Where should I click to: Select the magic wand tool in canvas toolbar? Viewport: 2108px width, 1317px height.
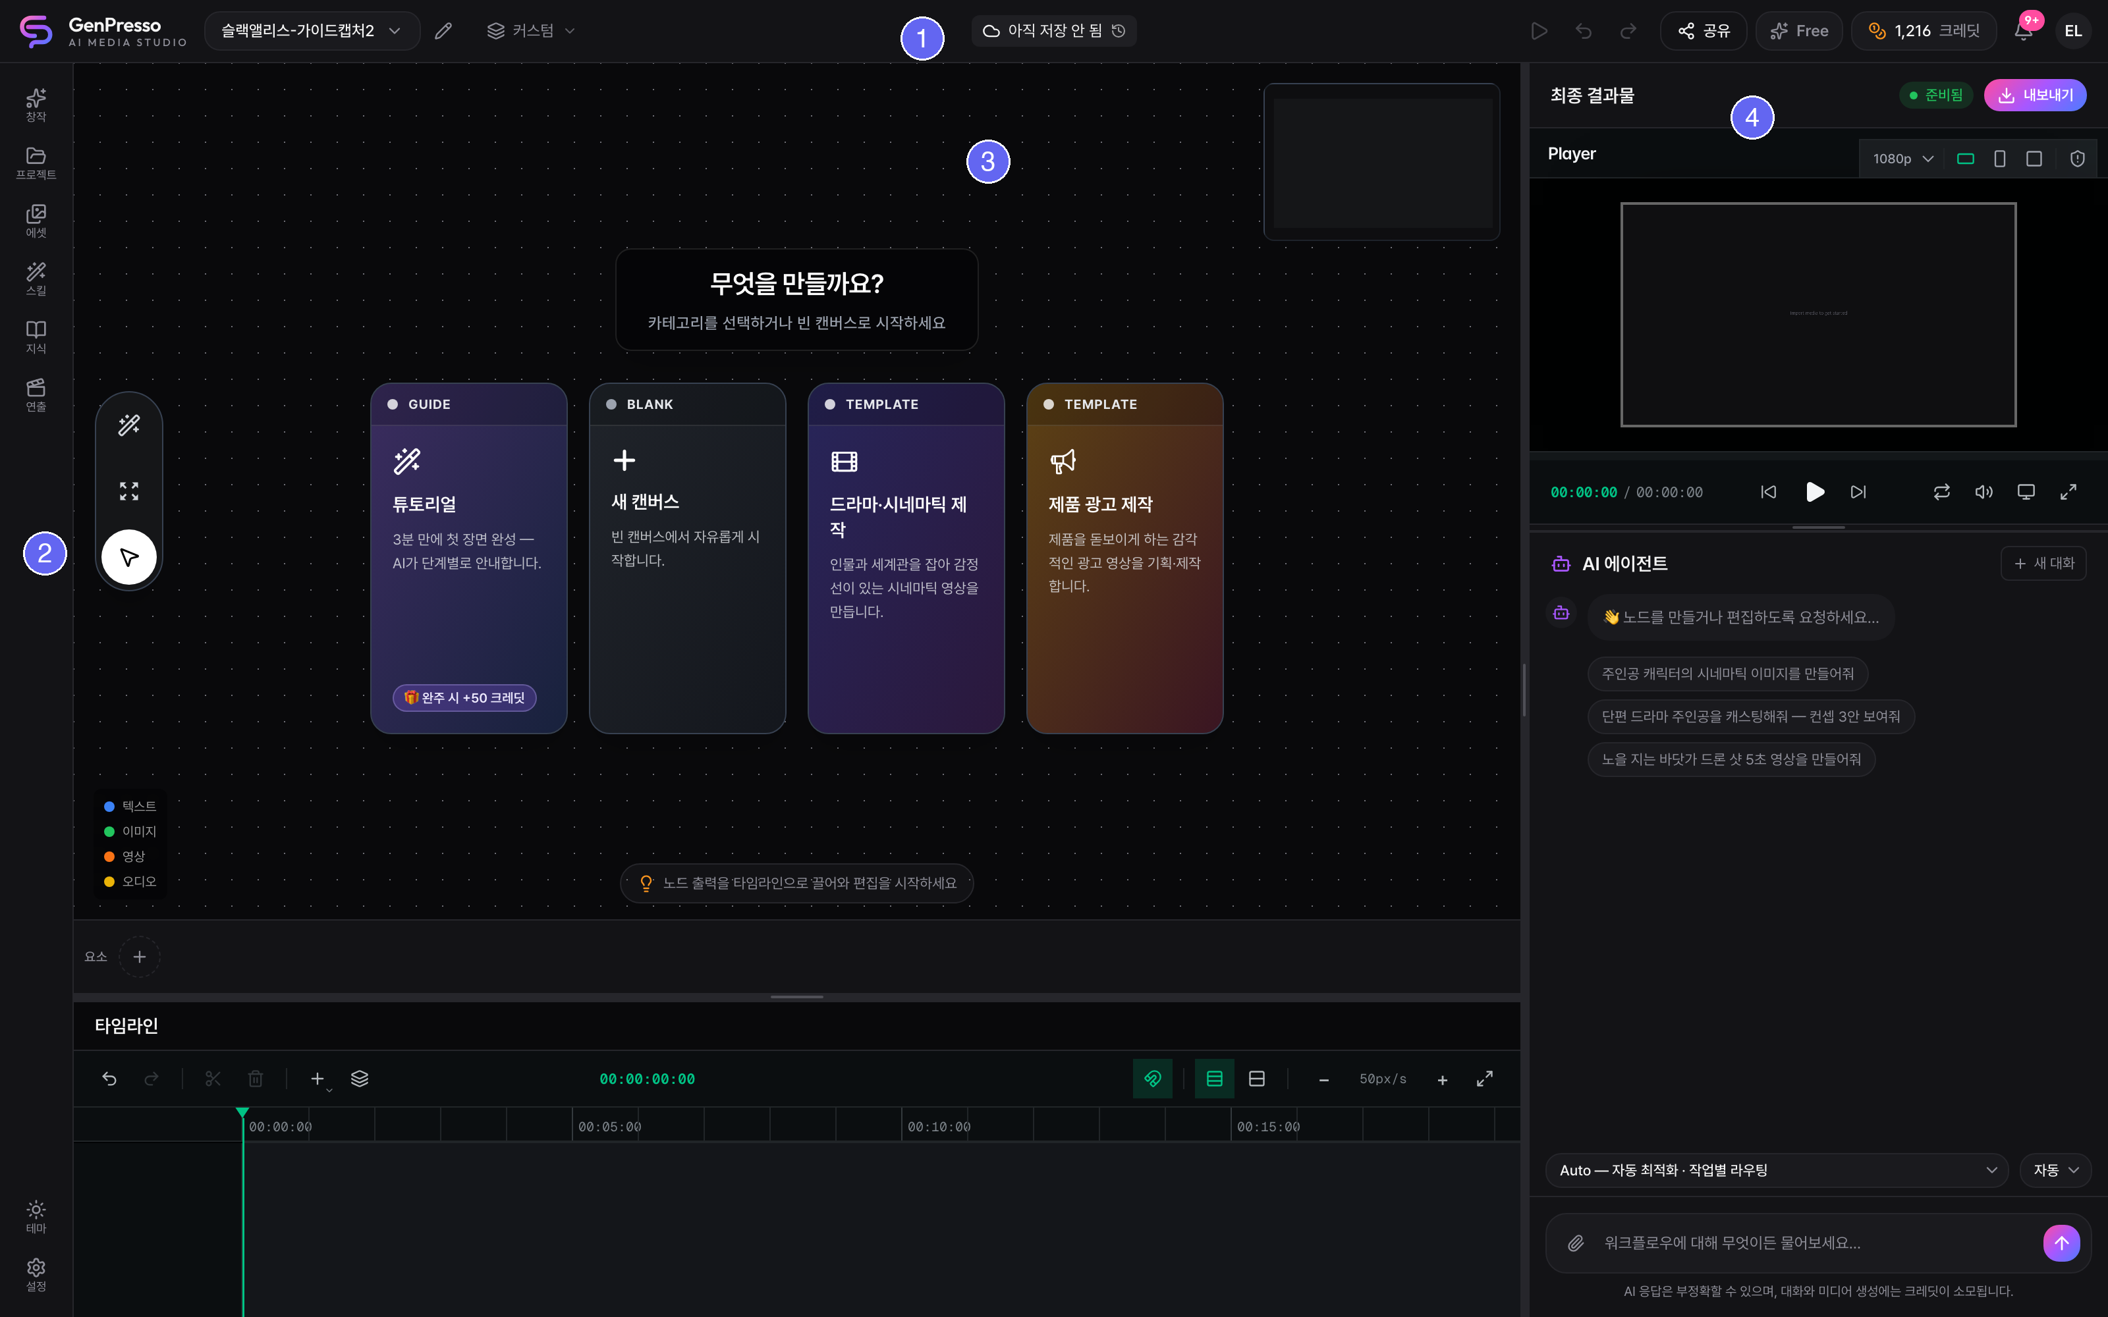coord(129,425)
